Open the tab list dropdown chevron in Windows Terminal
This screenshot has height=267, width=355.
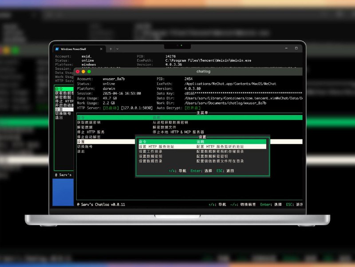point(117,49)
